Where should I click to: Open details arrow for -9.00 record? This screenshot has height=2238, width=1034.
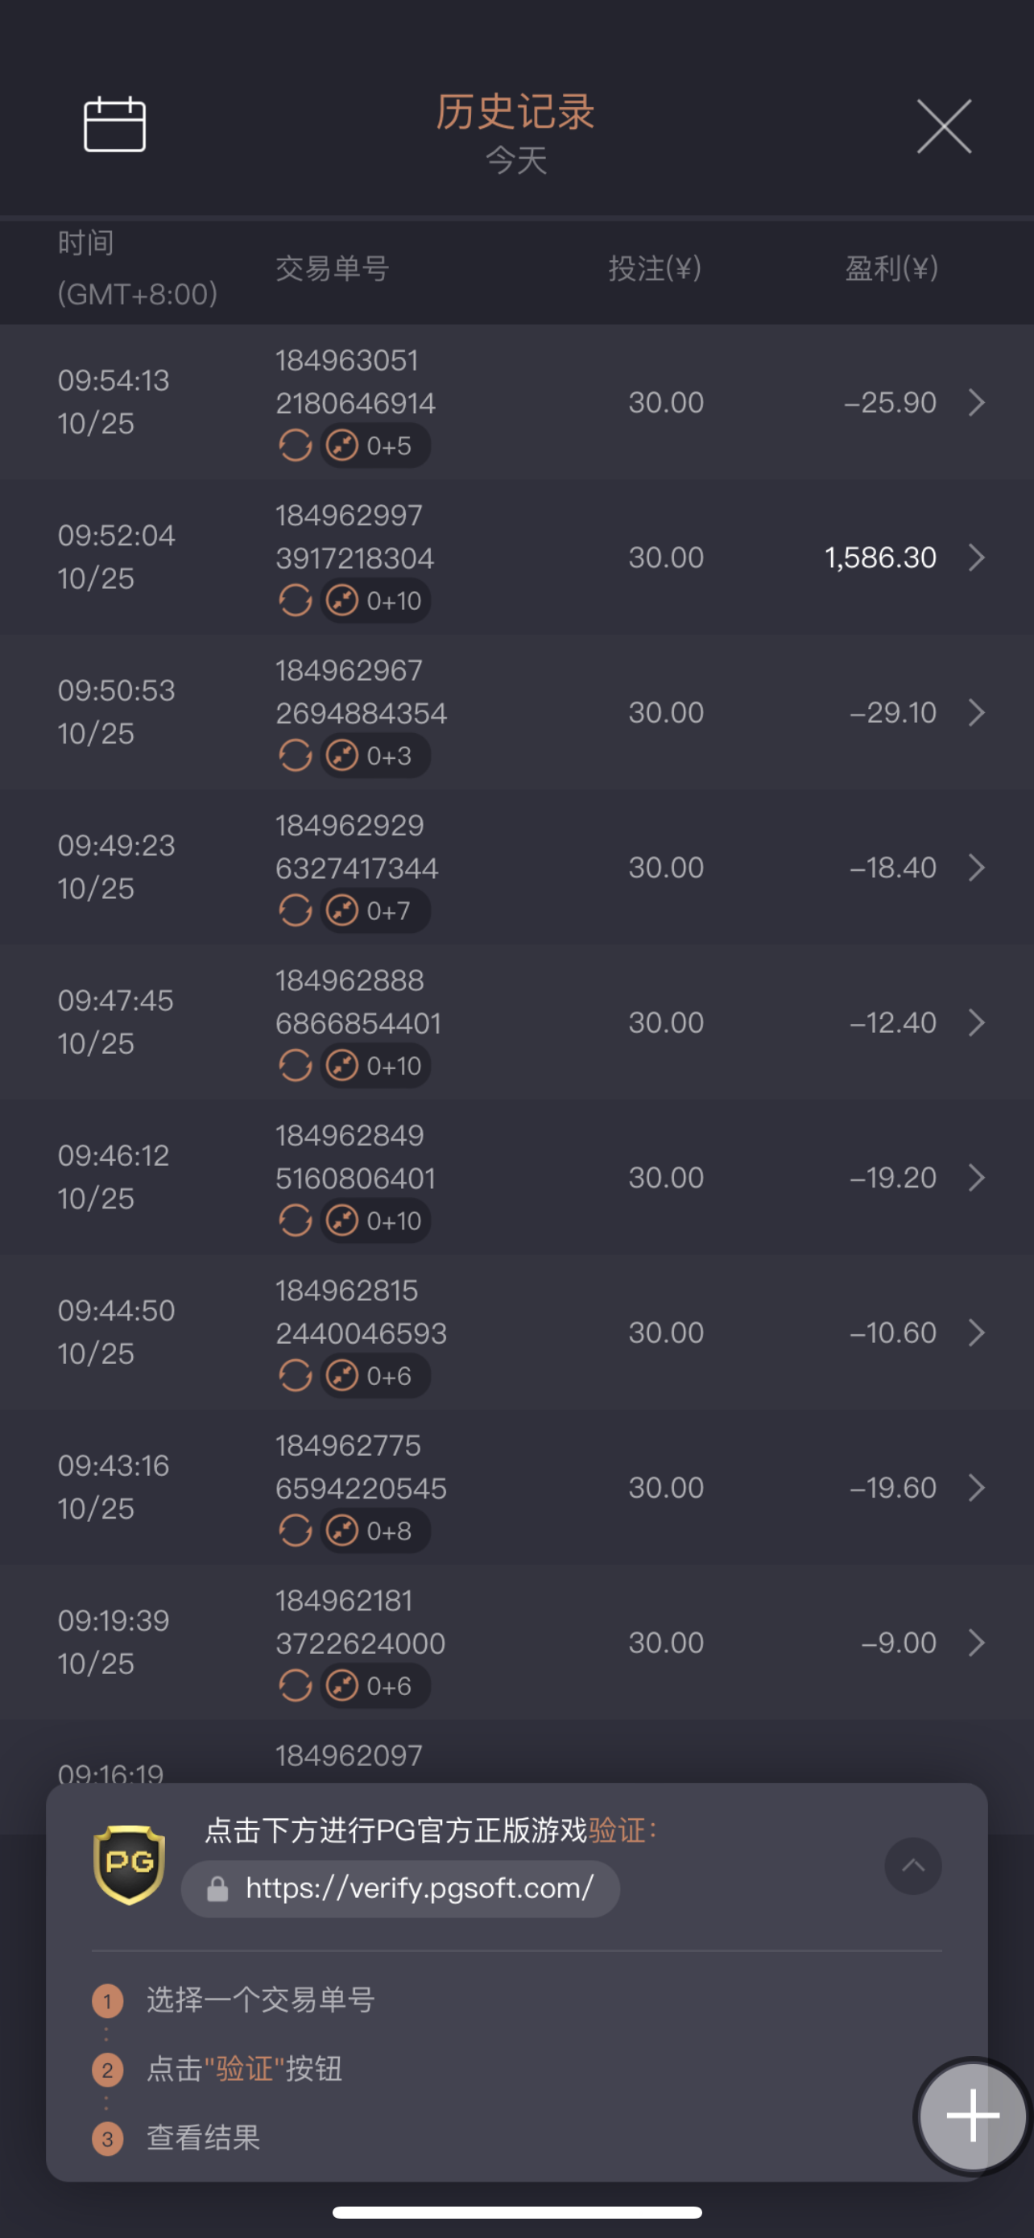976,1642
